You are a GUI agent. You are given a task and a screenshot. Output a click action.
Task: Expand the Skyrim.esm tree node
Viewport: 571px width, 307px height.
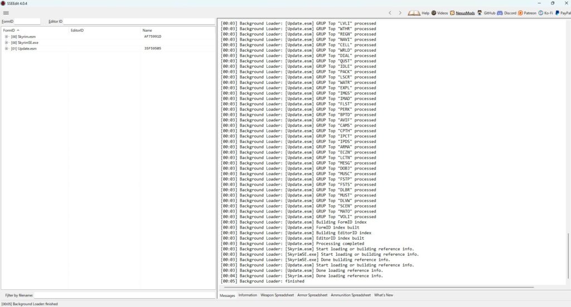point(7,36)
